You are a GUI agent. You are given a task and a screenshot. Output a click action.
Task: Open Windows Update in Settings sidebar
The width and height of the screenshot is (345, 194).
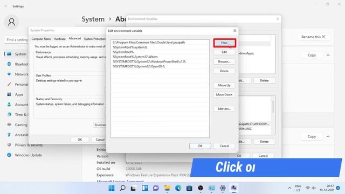point(24,155)
